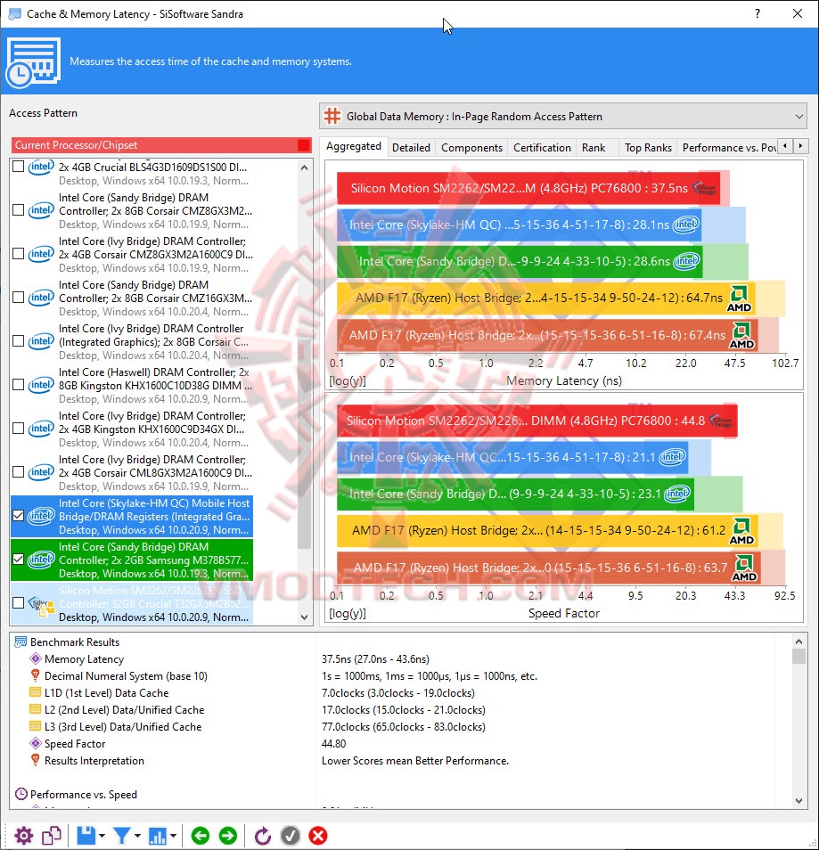
Task: Click the save floppy disk icon
Action: (x=86, y=836)
